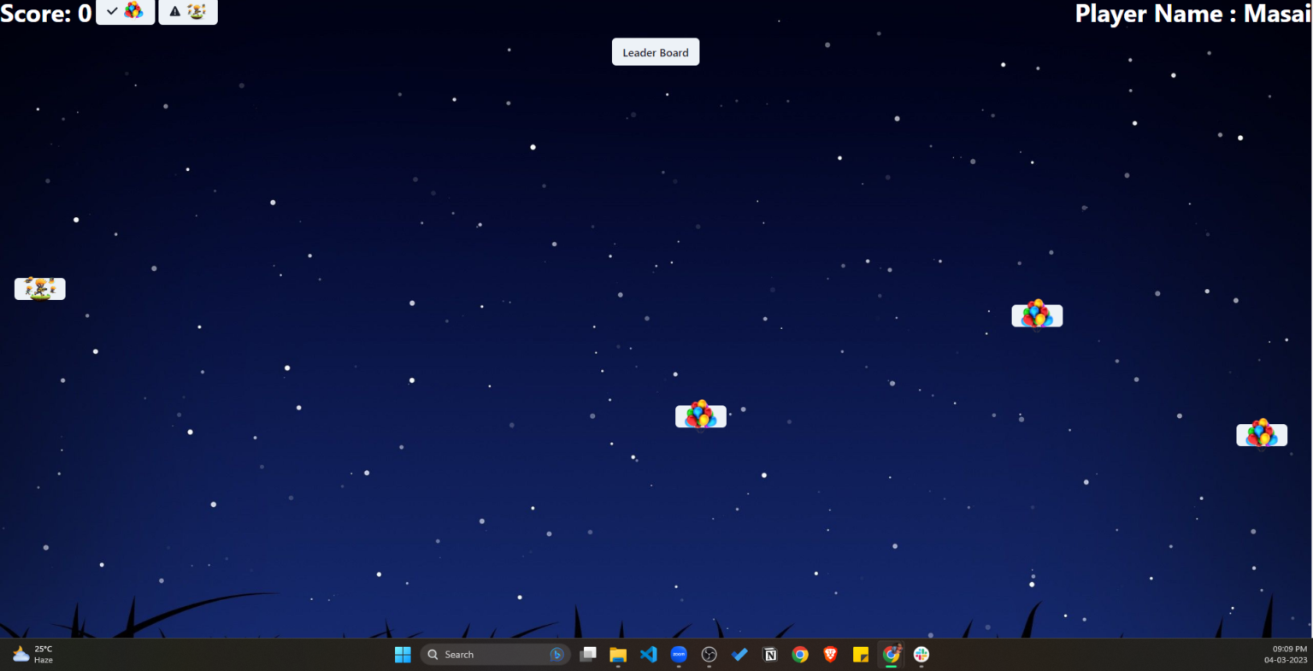Click the warning-firework legend badge near the score

click(x=187, y=12)
